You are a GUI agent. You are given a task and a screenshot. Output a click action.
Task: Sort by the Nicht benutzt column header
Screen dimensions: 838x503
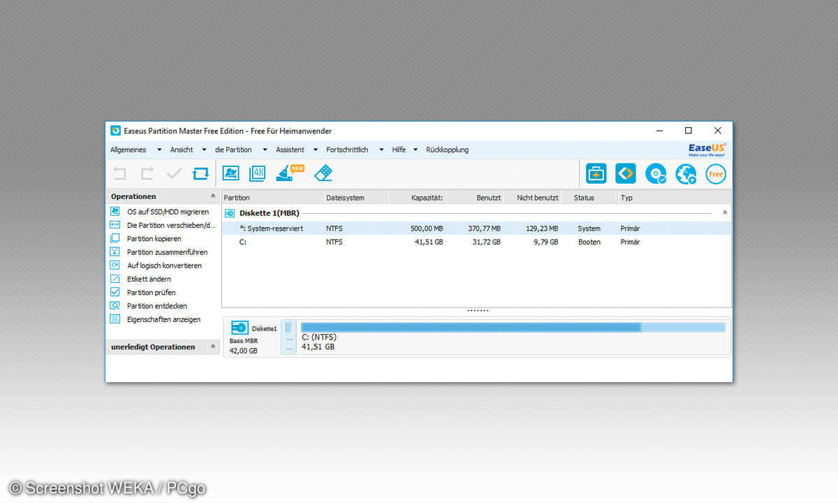[533, 198]
